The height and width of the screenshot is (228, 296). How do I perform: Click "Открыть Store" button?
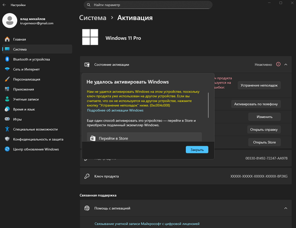[265, 142]
